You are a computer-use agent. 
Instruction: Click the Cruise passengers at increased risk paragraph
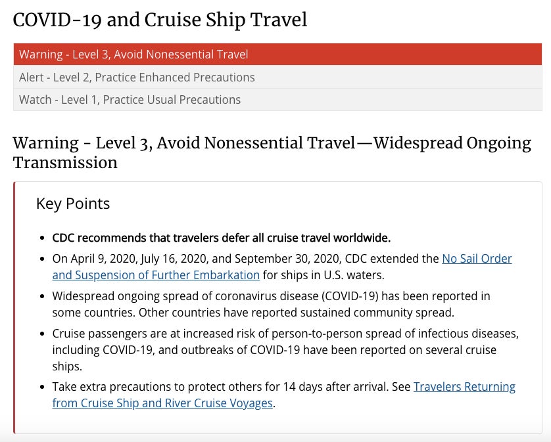[x=285, y=334]
